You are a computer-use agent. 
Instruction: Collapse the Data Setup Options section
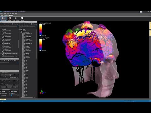coord(18,79)
